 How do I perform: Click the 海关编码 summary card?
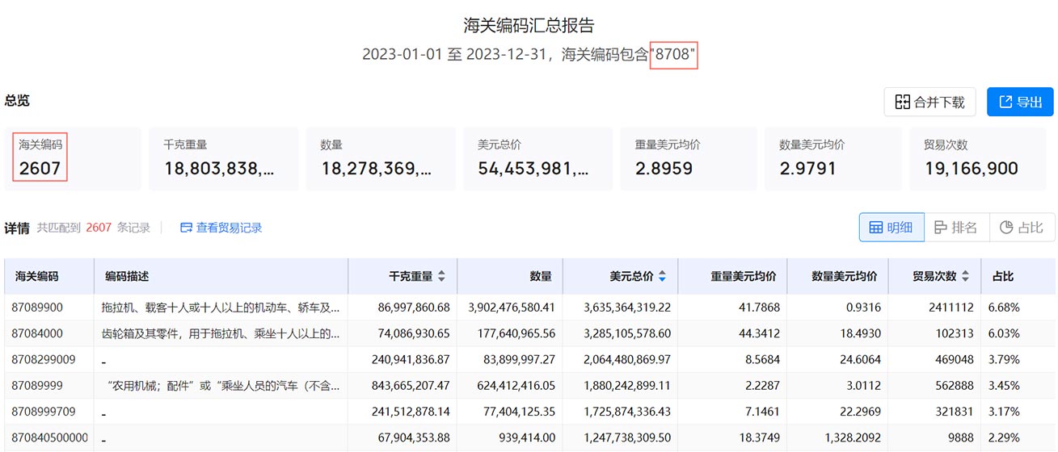click(72, 158)
